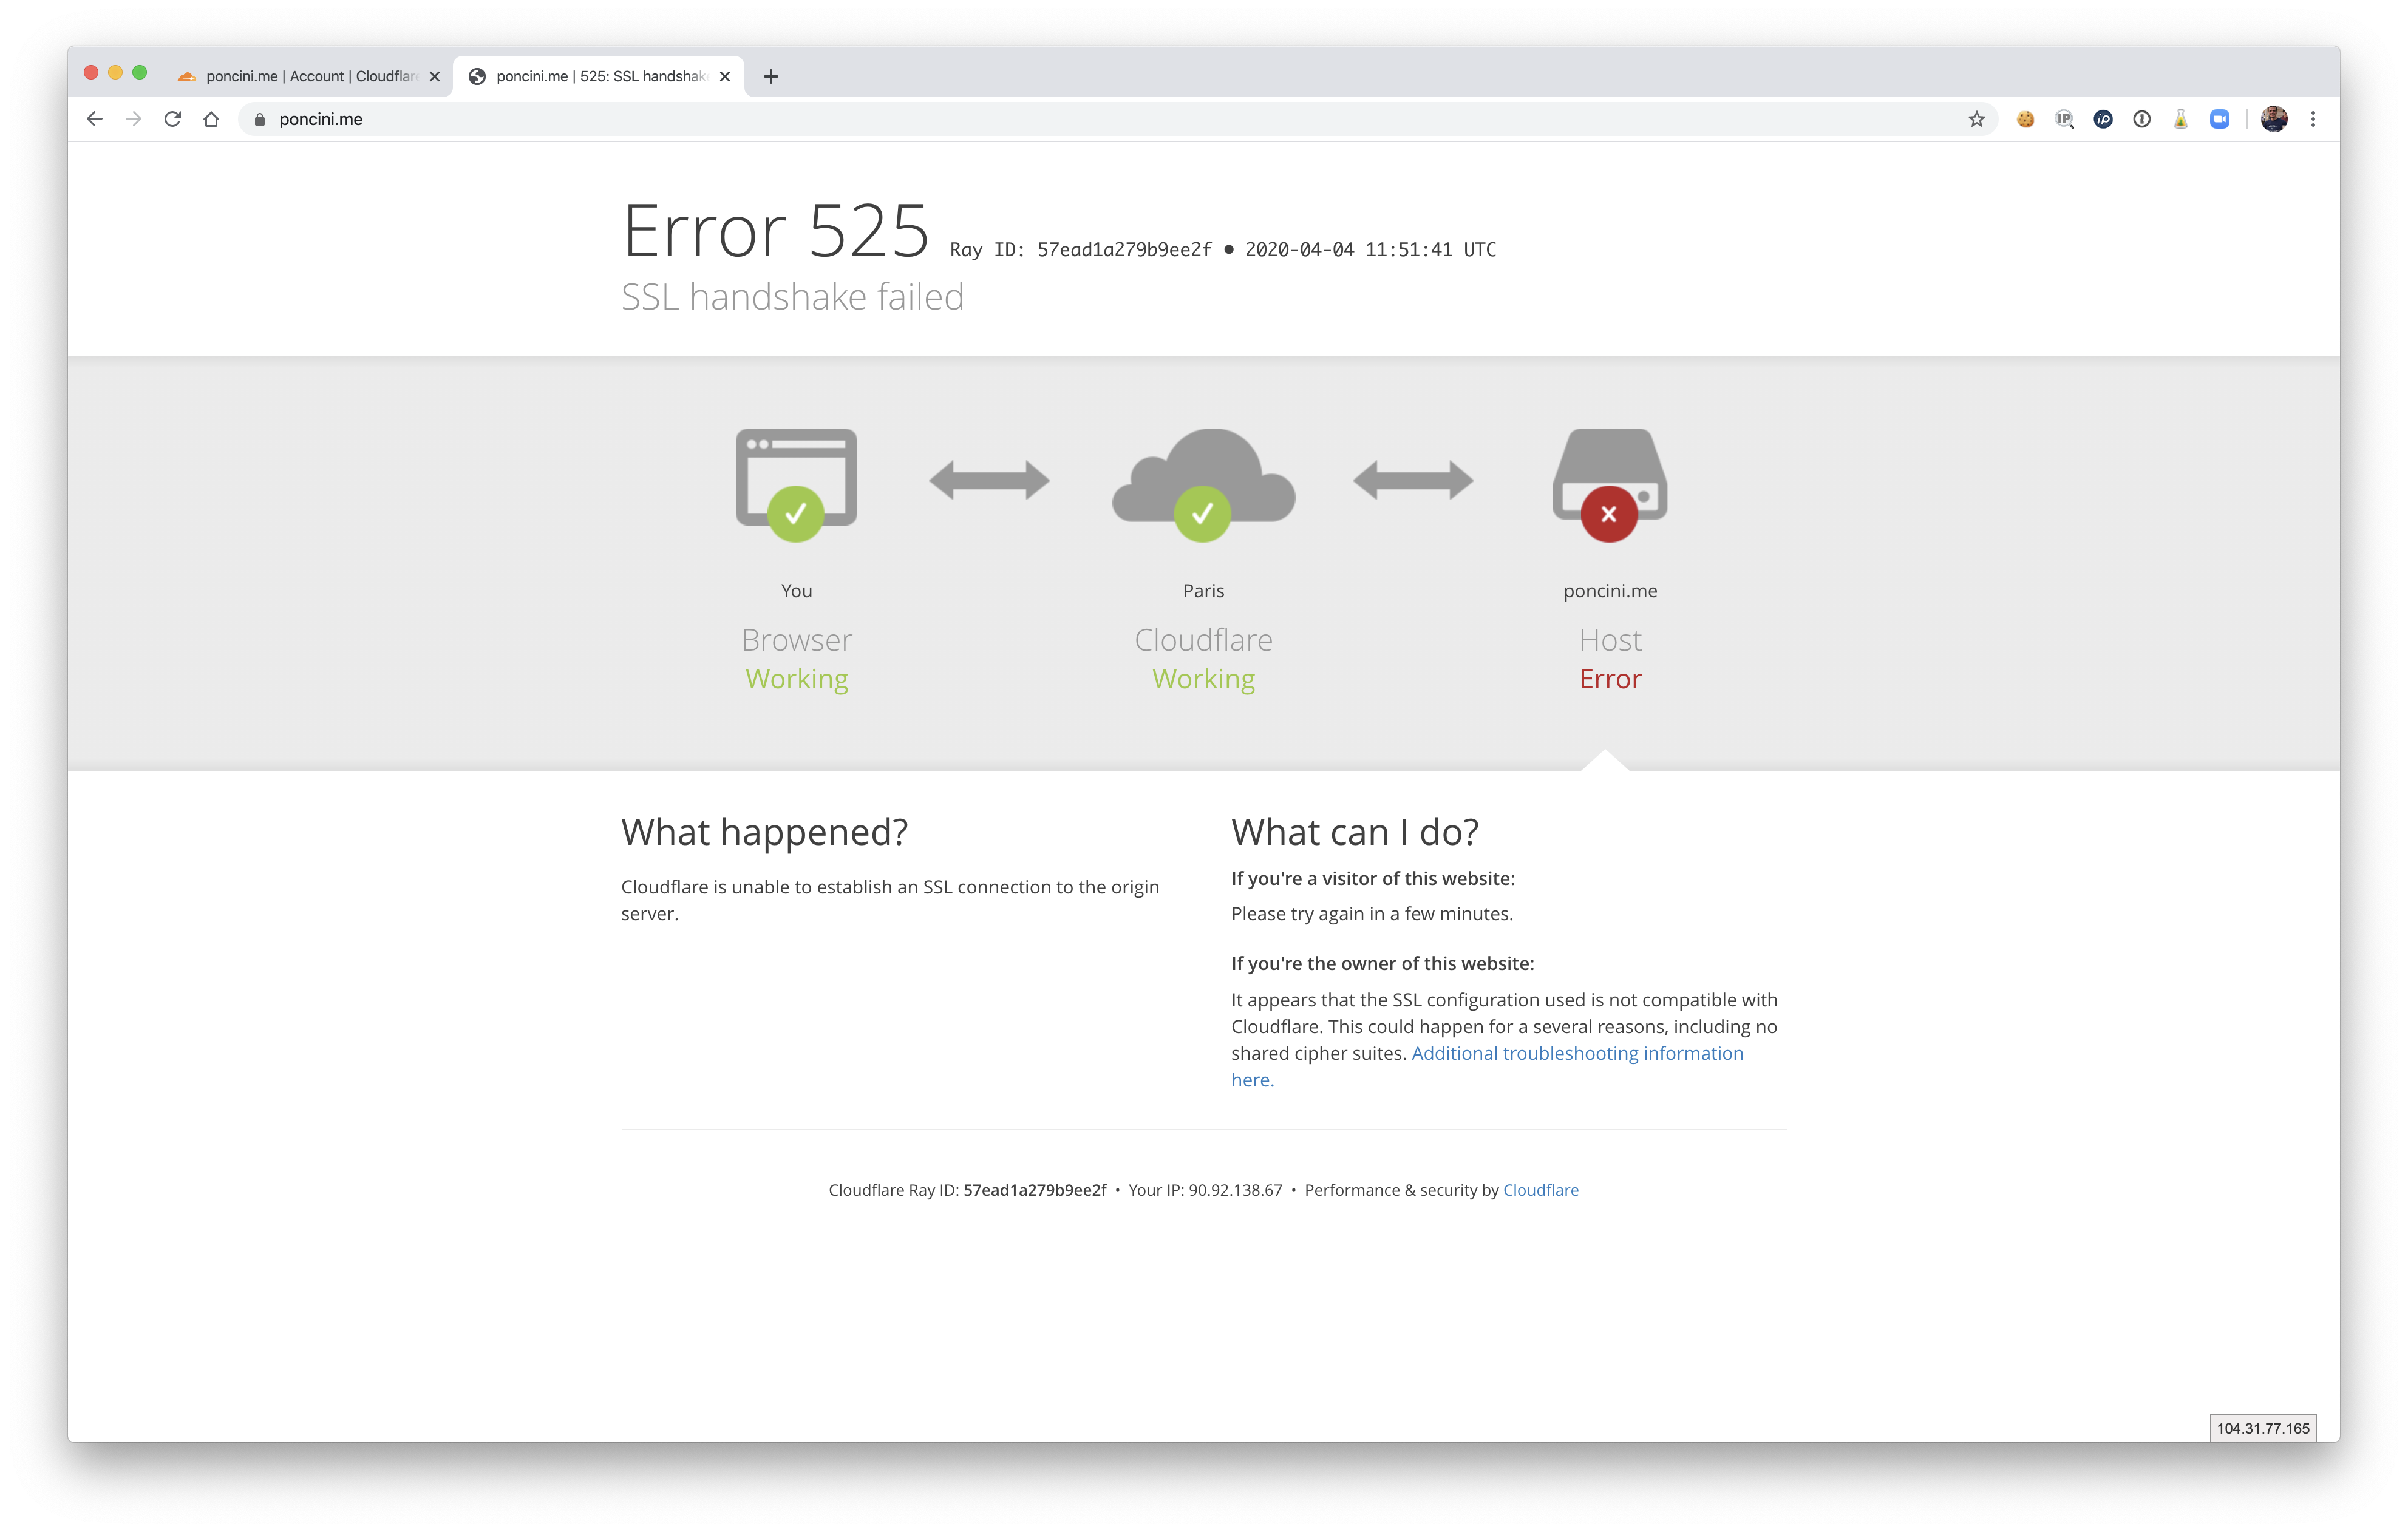Open the browser home page
The image size is (2408, 1532).
(211, 119)
